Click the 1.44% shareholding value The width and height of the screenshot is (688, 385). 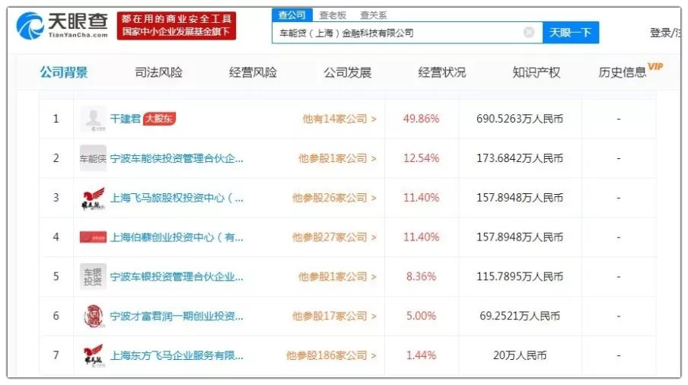[x=421, y=355]
